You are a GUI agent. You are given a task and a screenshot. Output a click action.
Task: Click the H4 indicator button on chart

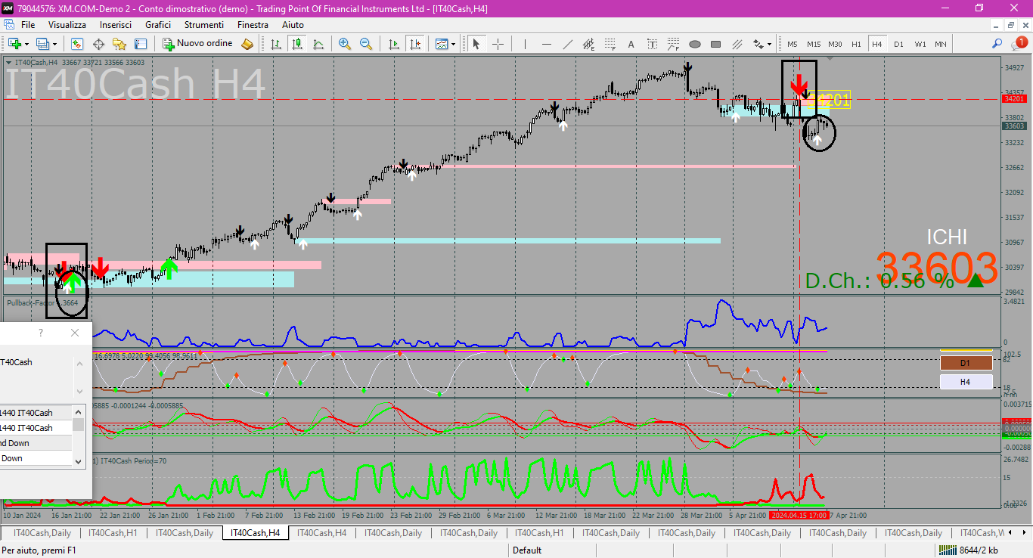coord(966,382)
